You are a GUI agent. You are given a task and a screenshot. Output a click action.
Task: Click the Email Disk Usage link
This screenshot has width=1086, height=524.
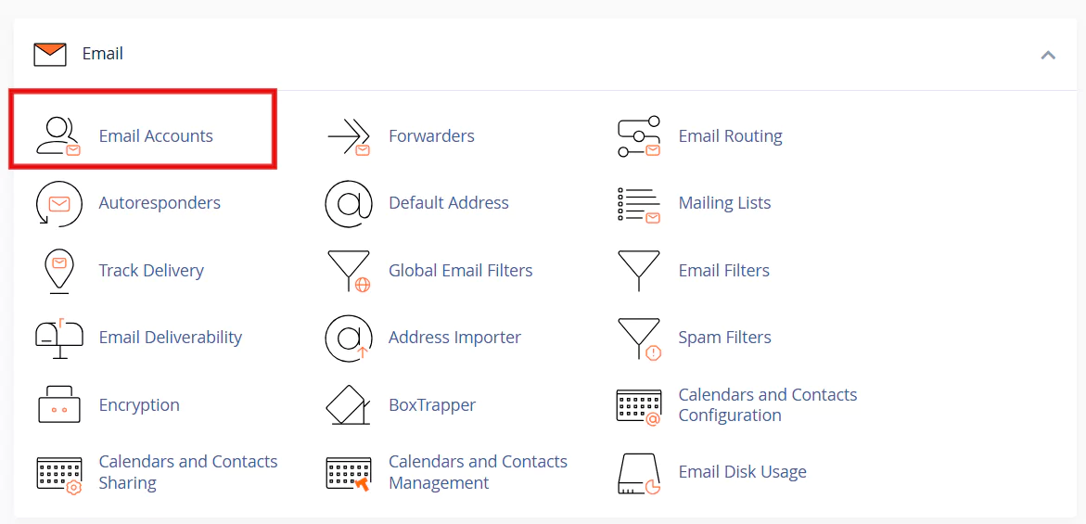pos(743,471)
